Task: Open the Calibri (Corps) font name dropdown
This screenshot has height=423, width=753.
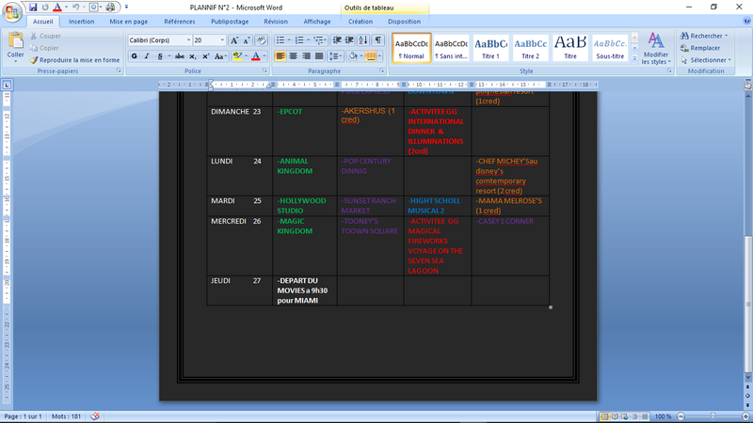Action: [189, 40]
